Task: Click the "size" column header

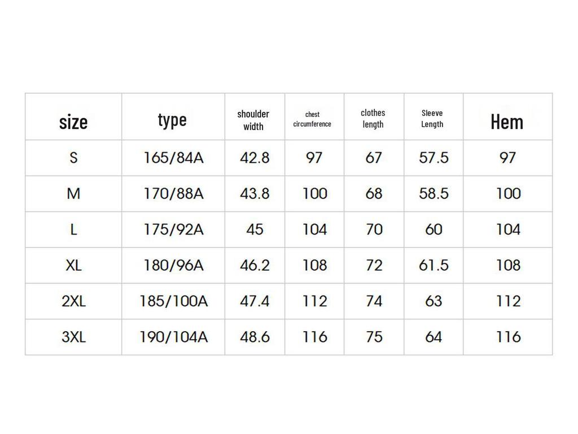Action: tap(73, 121)
